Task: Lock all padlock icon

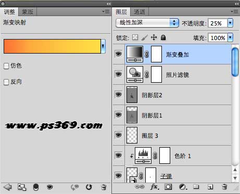Action: pyautogui.click(x=163, y=37)
